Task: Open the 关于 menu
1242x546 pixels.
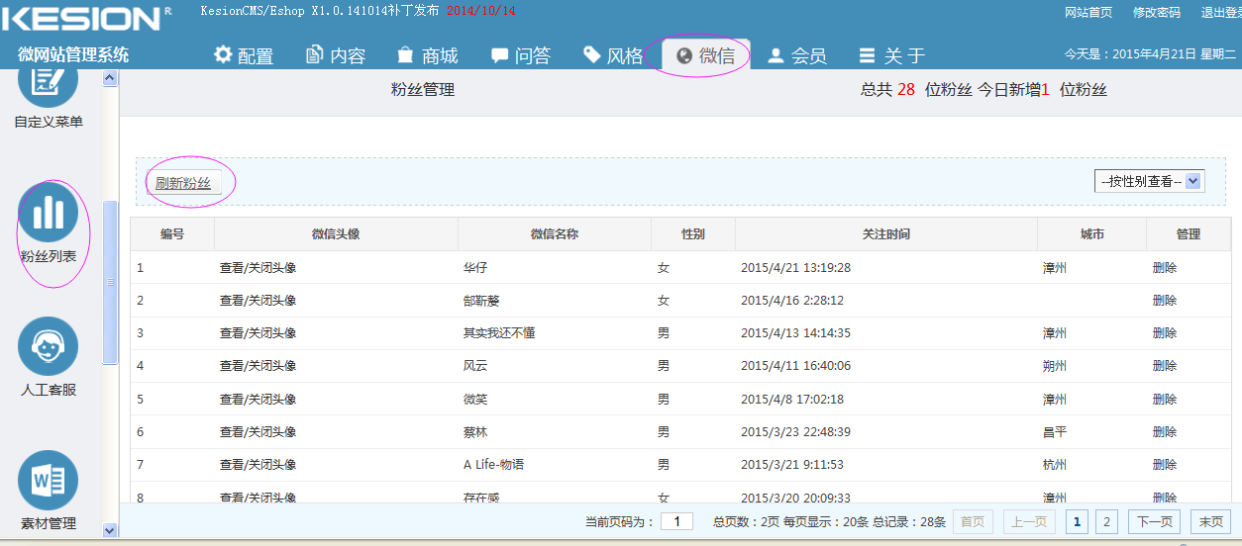Action: coord(891,55)
